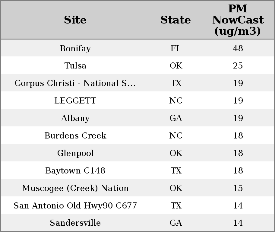Select the NC state in LEGGETT row
Image resolution: width=275 pixels, height=232 pixels.
(176, 100)
